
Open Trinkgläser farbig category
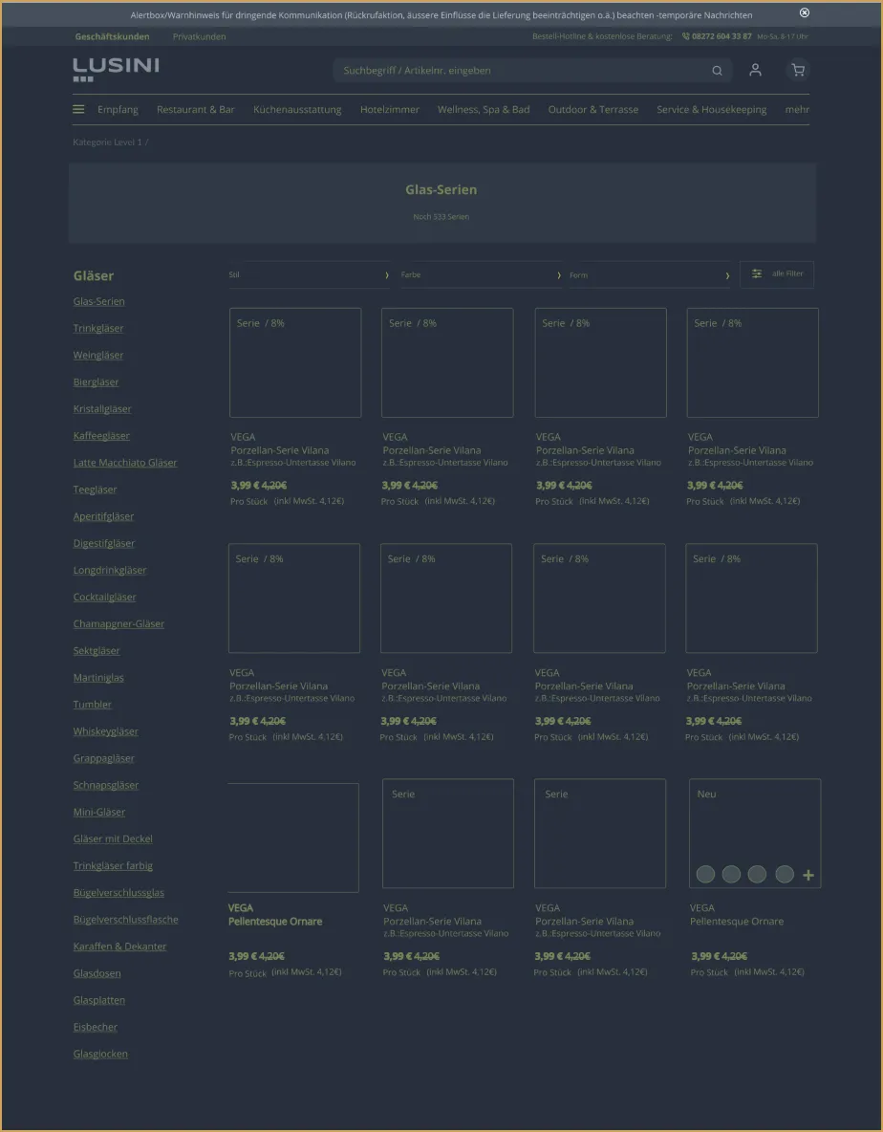tap(113, 865)
